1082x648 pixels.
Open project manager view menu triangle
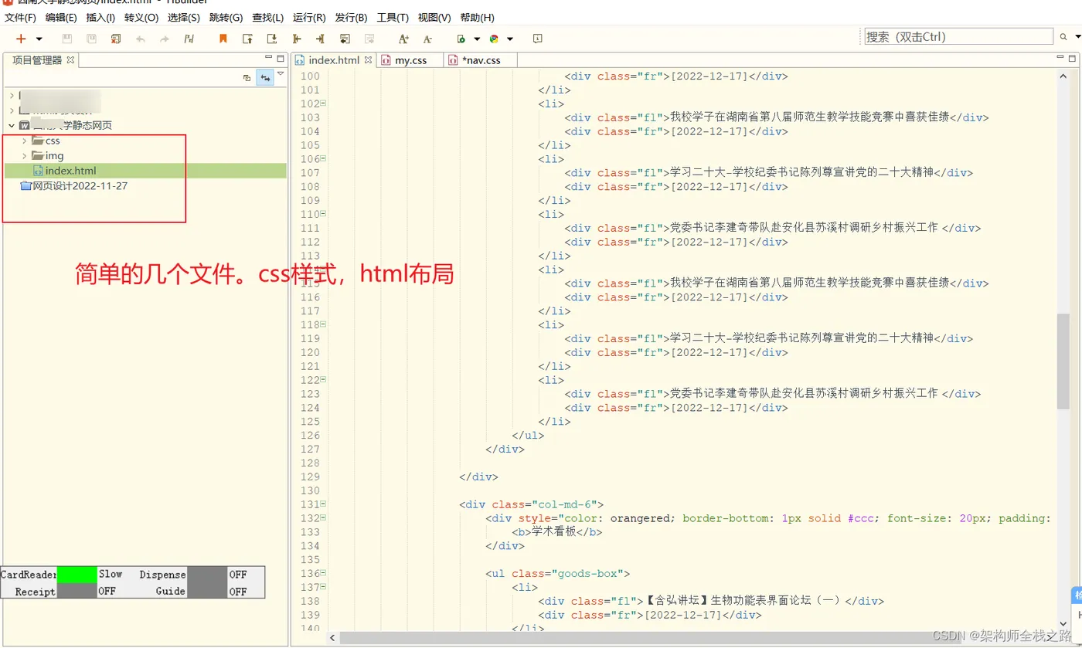pos(281,74)
